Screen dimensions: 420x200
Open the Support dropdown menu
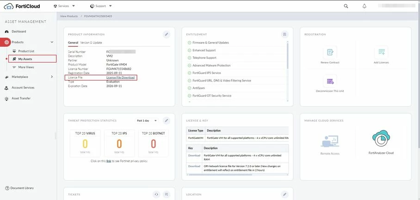point(101,6)
